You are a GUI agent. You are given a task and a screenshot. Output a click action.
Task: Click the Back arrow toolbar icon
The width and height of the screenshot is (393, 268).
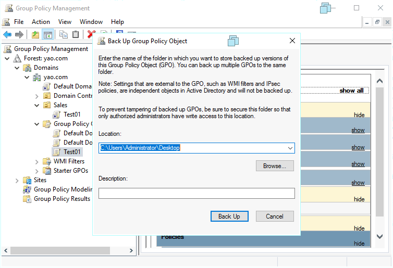pos(7,35)
